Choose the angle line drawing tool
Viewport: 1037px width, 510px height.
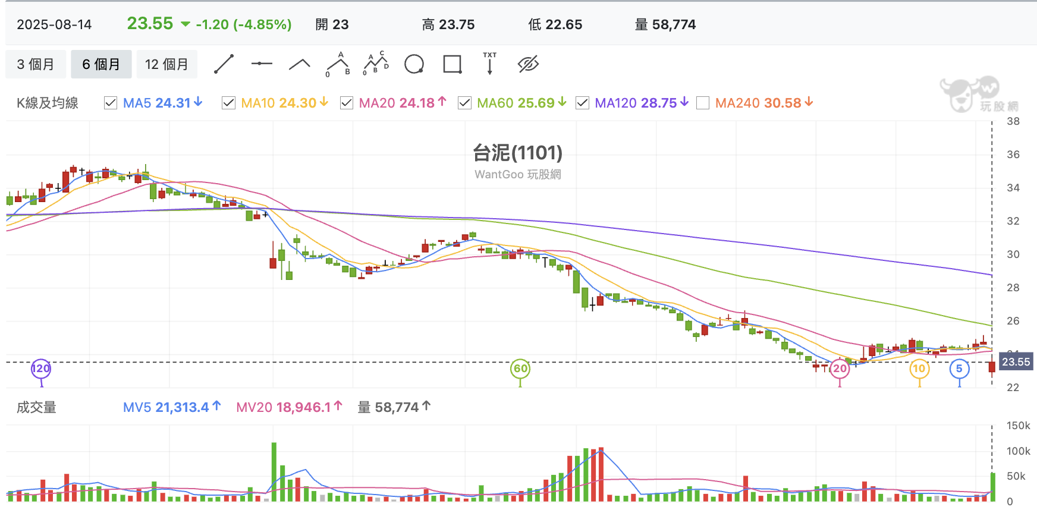(300, 64)
